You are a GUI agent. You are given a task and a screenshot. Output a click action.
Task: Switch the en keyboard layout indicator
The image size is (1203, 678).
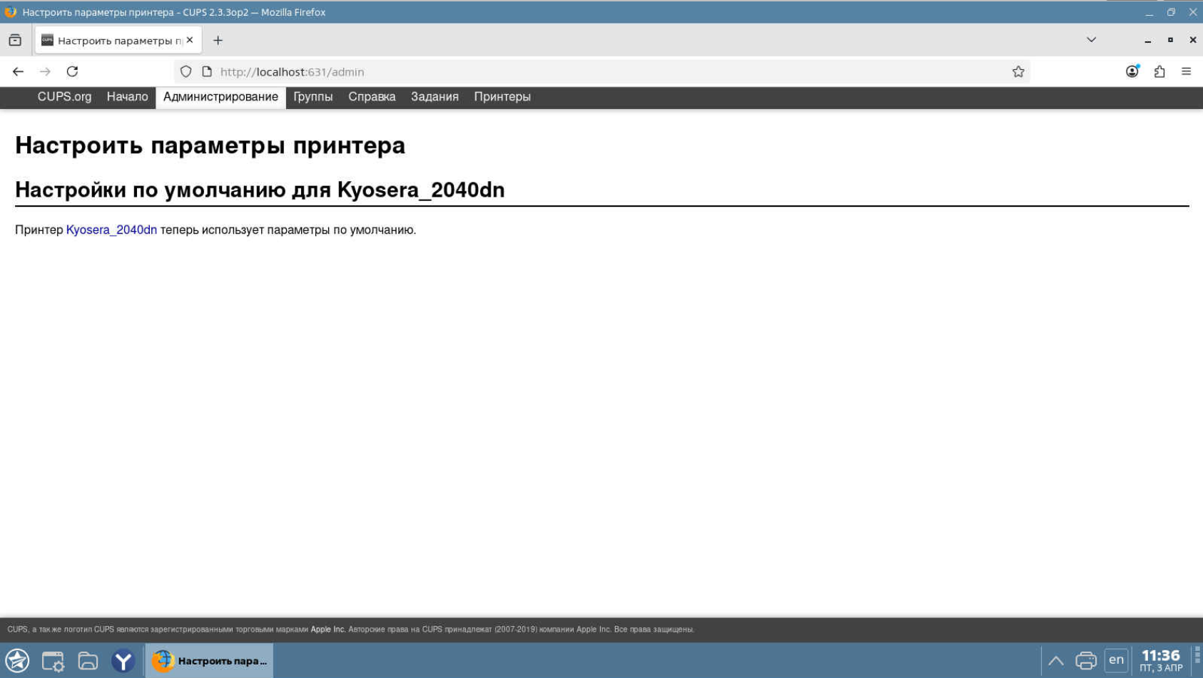(1116, 659)
